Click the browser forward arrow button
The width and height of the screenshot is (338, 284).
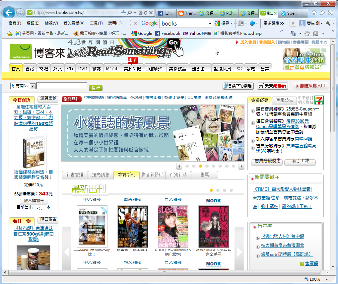point(21,13)
